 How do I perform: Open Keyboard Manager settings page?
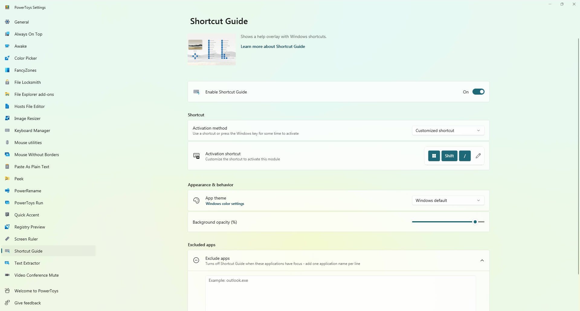pos(32,130)
